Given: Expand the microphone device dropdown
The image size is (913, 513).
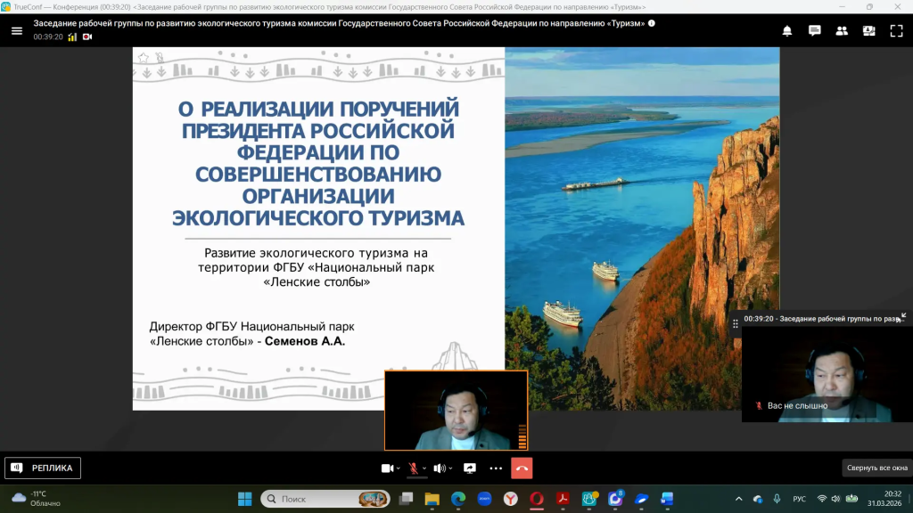Looking at the screenshot, I should 425,467.
